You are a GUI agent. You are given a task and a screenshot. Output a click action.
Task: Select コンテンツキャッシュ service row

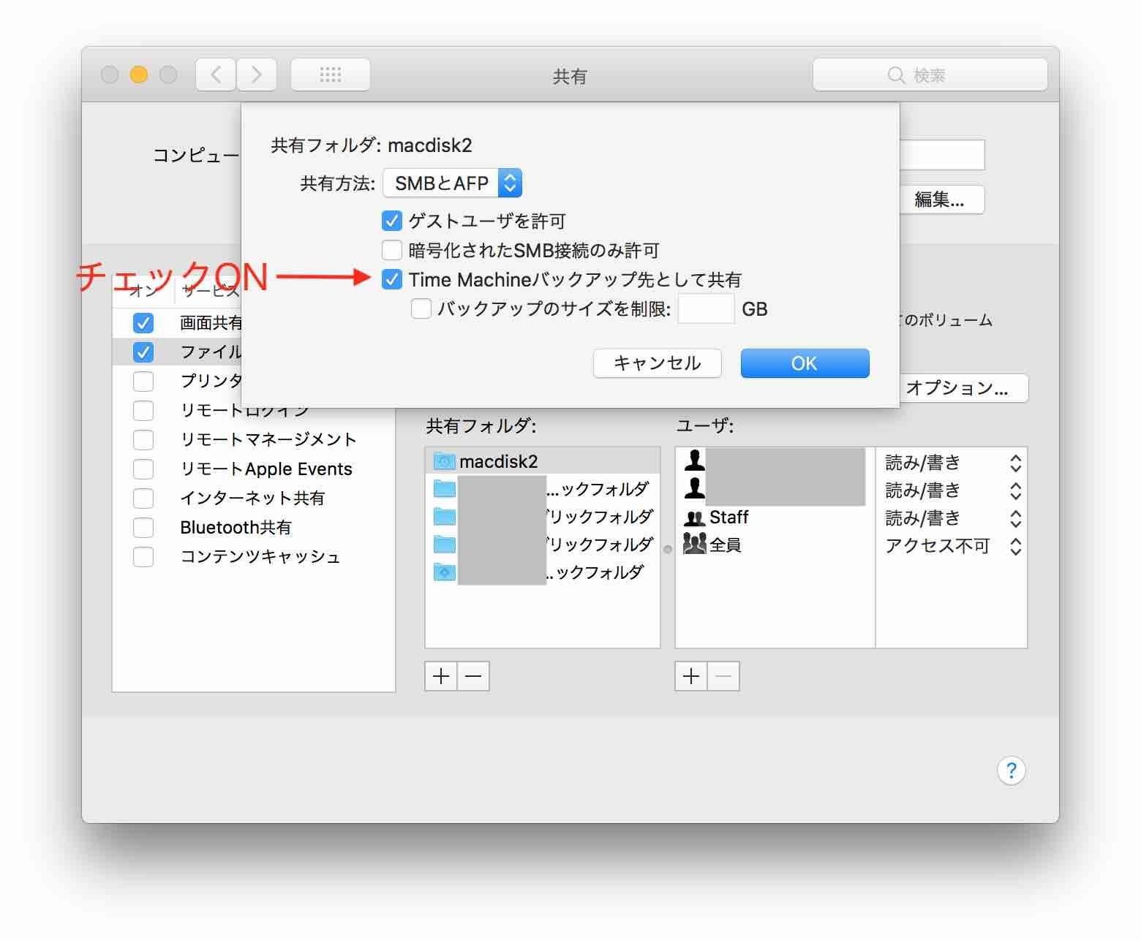254,556
